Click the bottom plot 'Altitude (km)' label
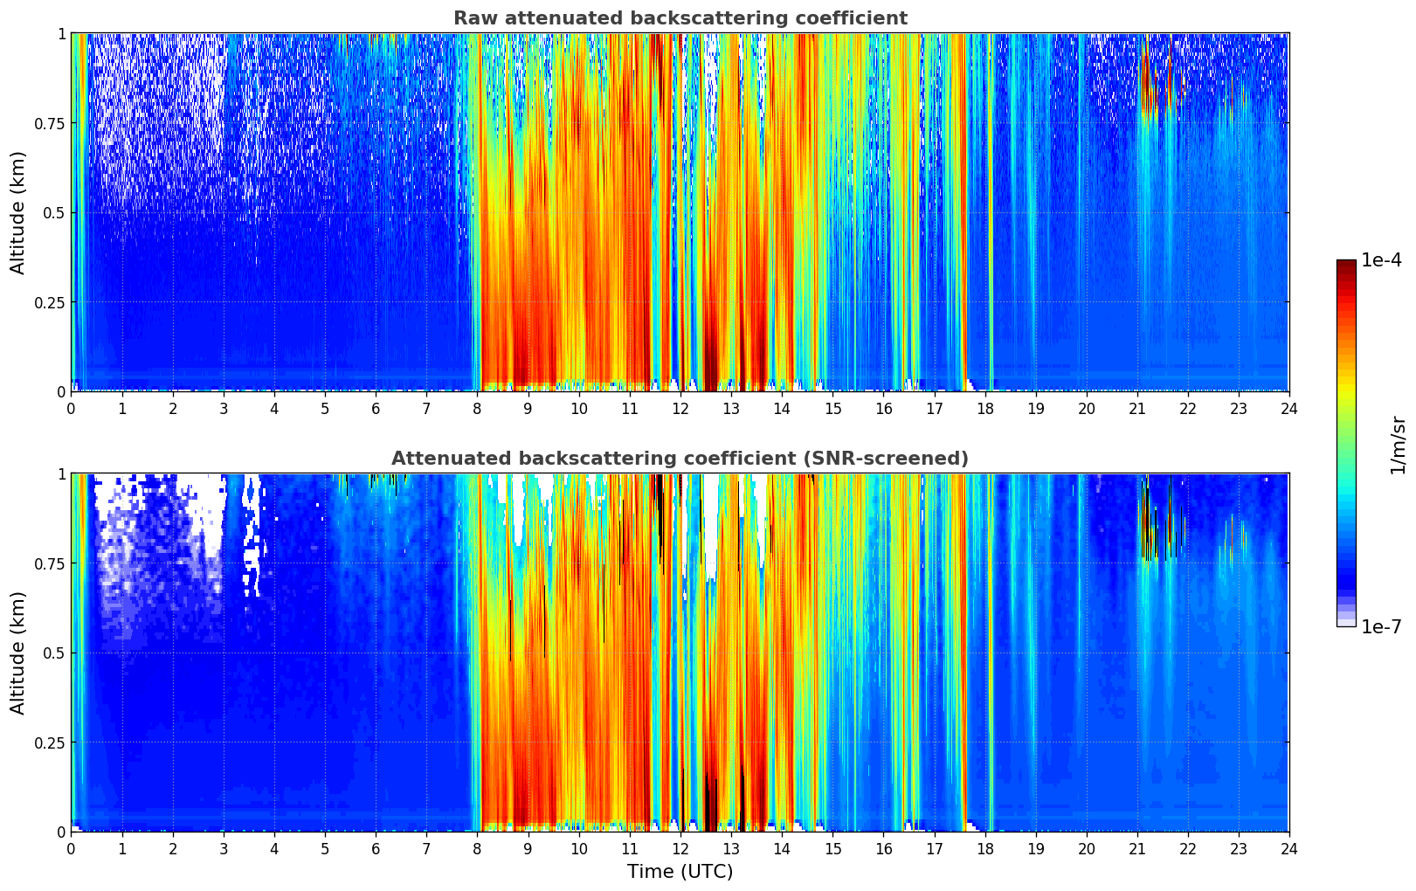1416x891 pixels. tap(18, 653)
